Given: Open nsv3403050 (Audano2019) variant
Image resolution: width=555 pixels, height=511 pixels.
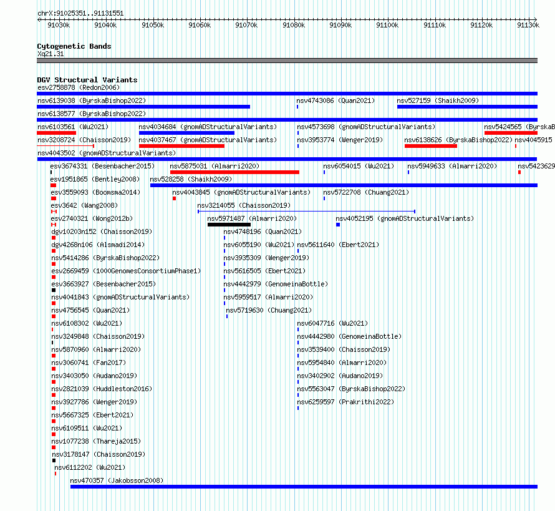Looking at the screenshot, I should coord(94,376).
